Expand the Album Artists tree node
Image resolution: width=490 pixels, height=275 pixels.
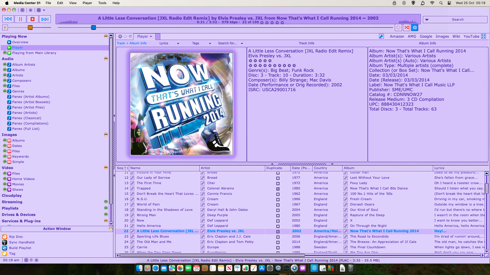pyautogui.click(x=5, y=65)
